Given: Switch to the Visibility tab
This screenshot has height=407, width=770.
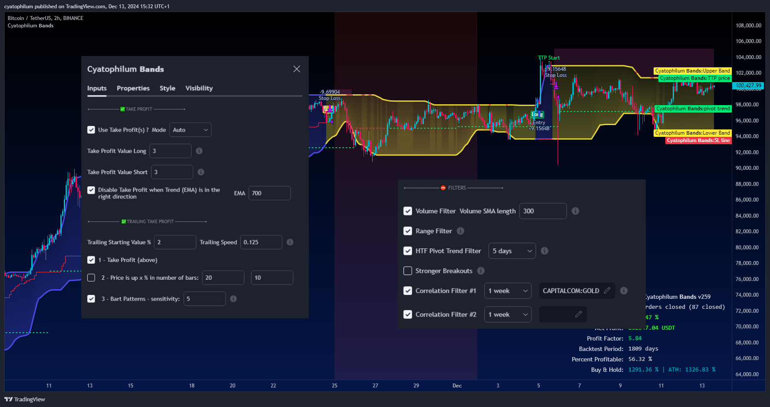Looking at the screenshot, I should coord(199,88).
